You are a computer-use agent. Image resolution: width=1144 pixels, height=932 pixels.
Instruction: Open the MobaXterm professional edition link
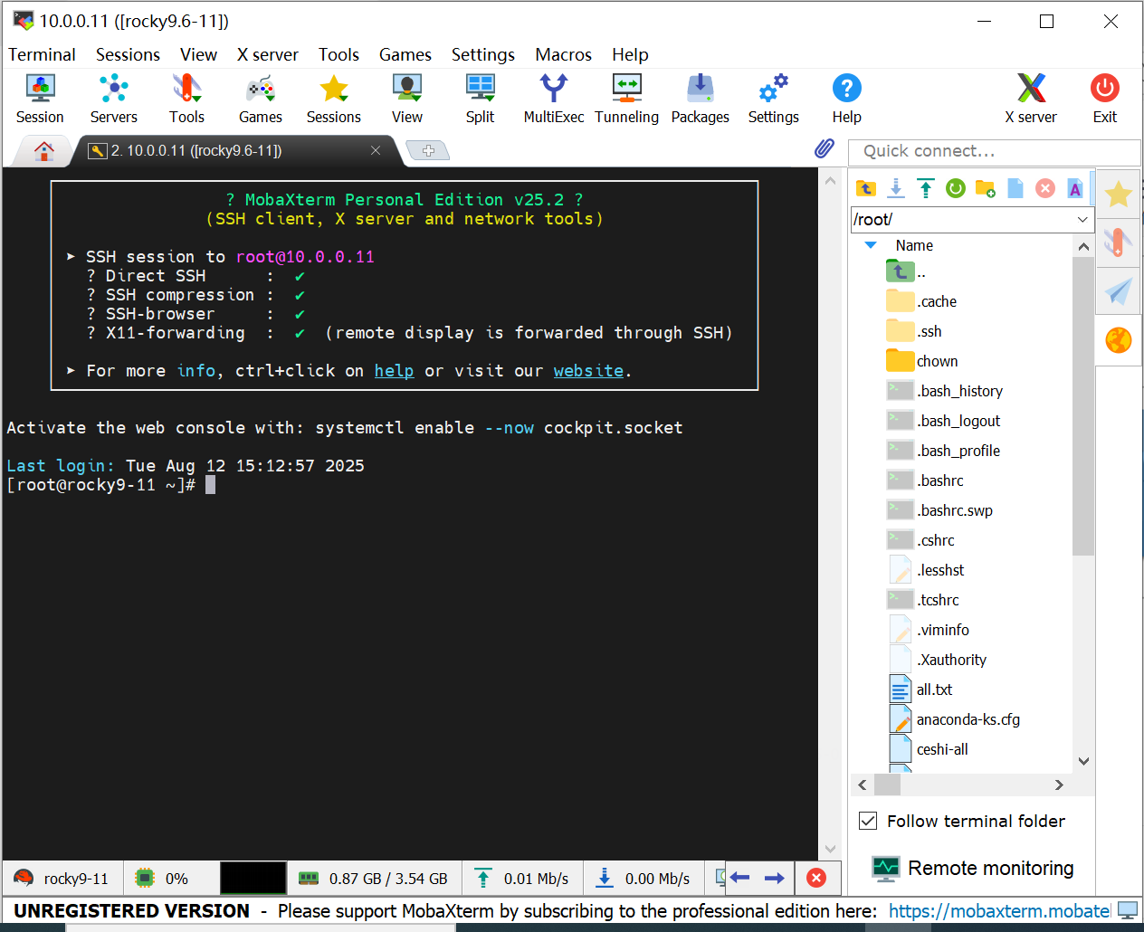pos(998,911)
